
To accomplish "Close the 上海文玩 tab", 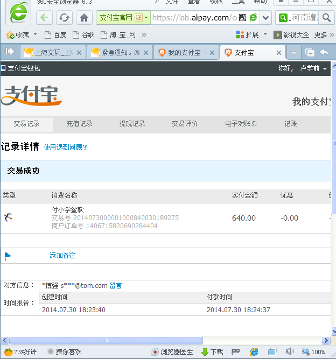I will click(79, 53).
